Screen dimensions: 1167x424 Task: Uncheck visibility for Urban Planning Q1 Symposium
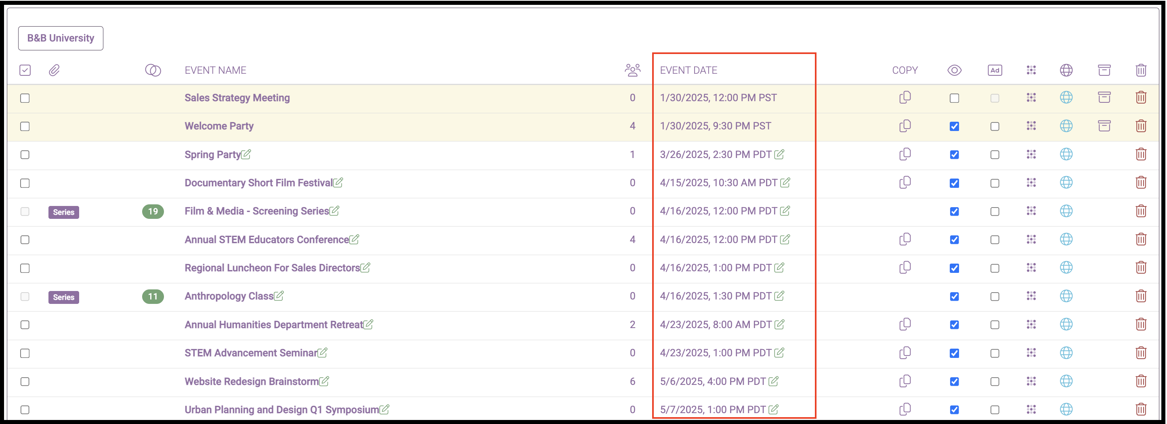click(x=955, y=410)
